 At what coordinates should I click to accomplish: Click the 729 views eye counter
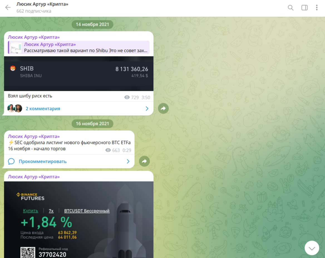(131, 97)
